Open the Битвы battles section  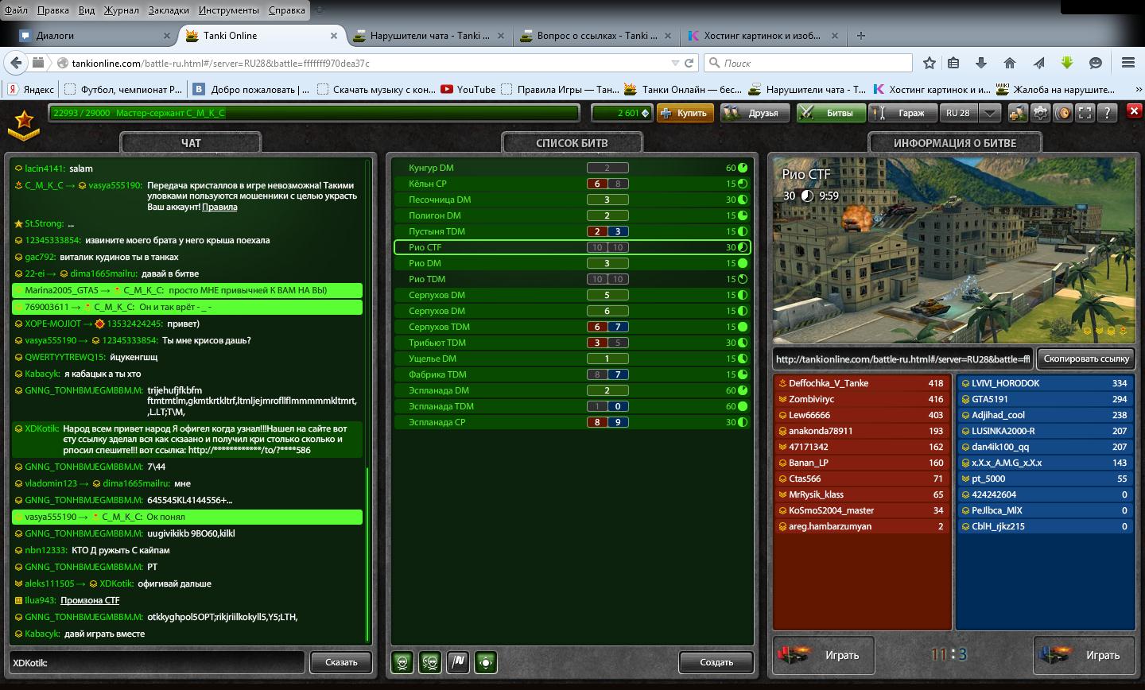pyautogui.click(x=831, y=113)
